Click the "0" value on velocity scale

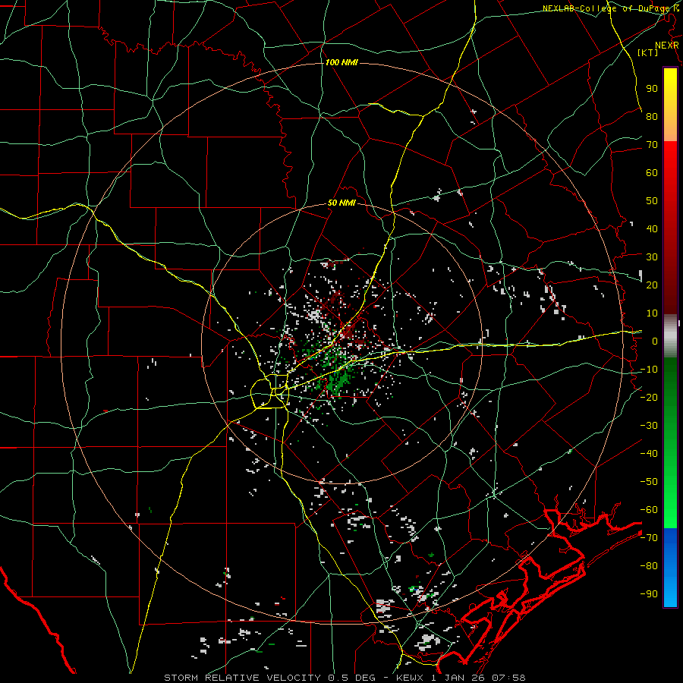coord(655,341)
